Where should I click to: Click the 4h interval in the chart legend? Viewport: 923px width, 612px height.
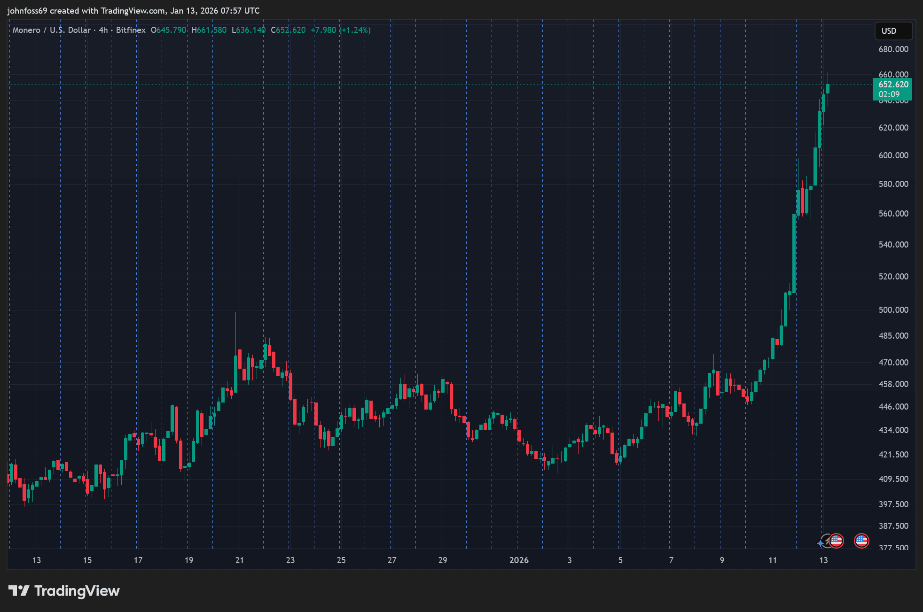coord(103,30)
